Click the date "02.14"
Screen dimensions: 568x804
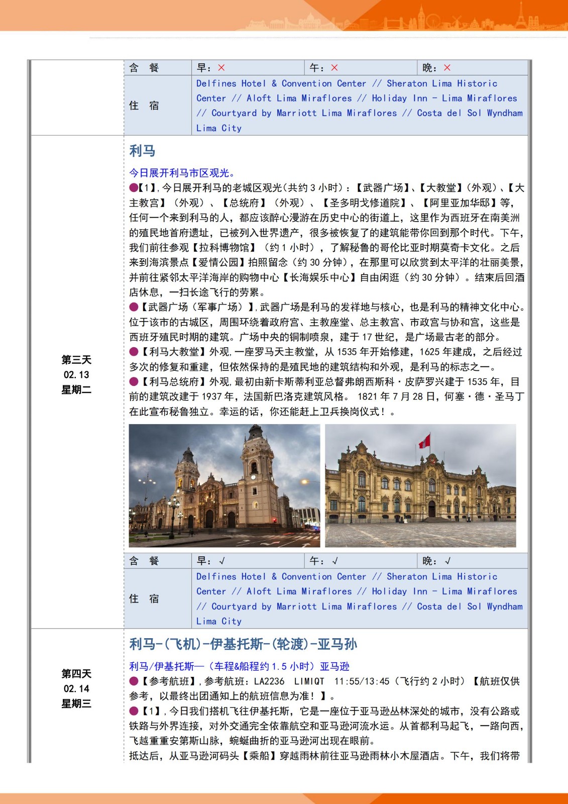click(x=76, y=688)
